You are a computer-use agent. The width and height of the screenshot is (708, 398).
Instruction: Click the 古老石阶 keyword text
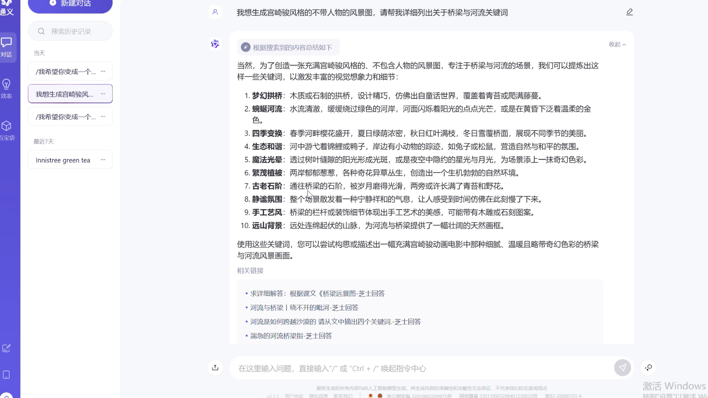click(267, 186)
